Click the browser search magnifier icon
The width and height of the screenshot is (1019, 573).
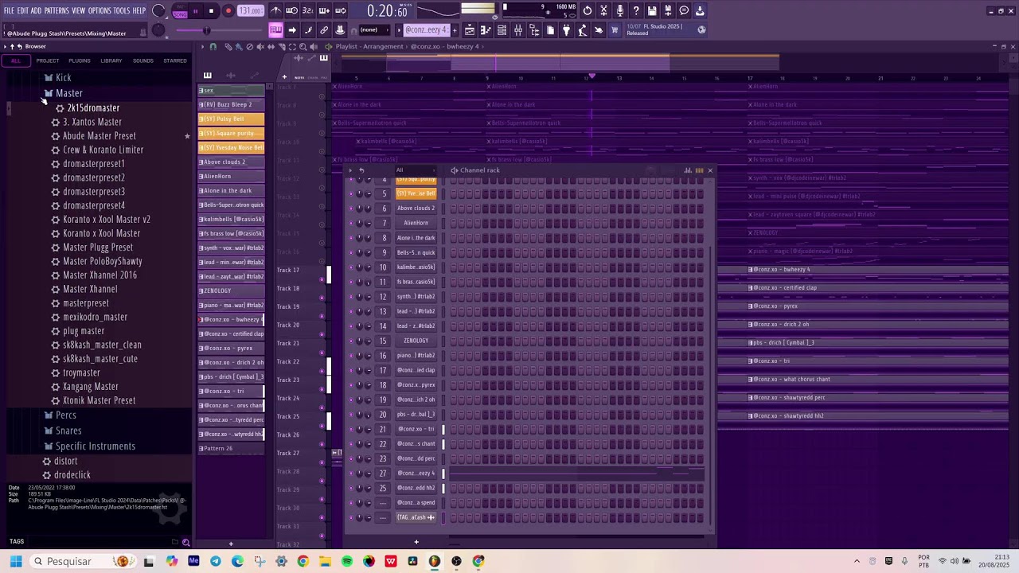tap(186, 543)
